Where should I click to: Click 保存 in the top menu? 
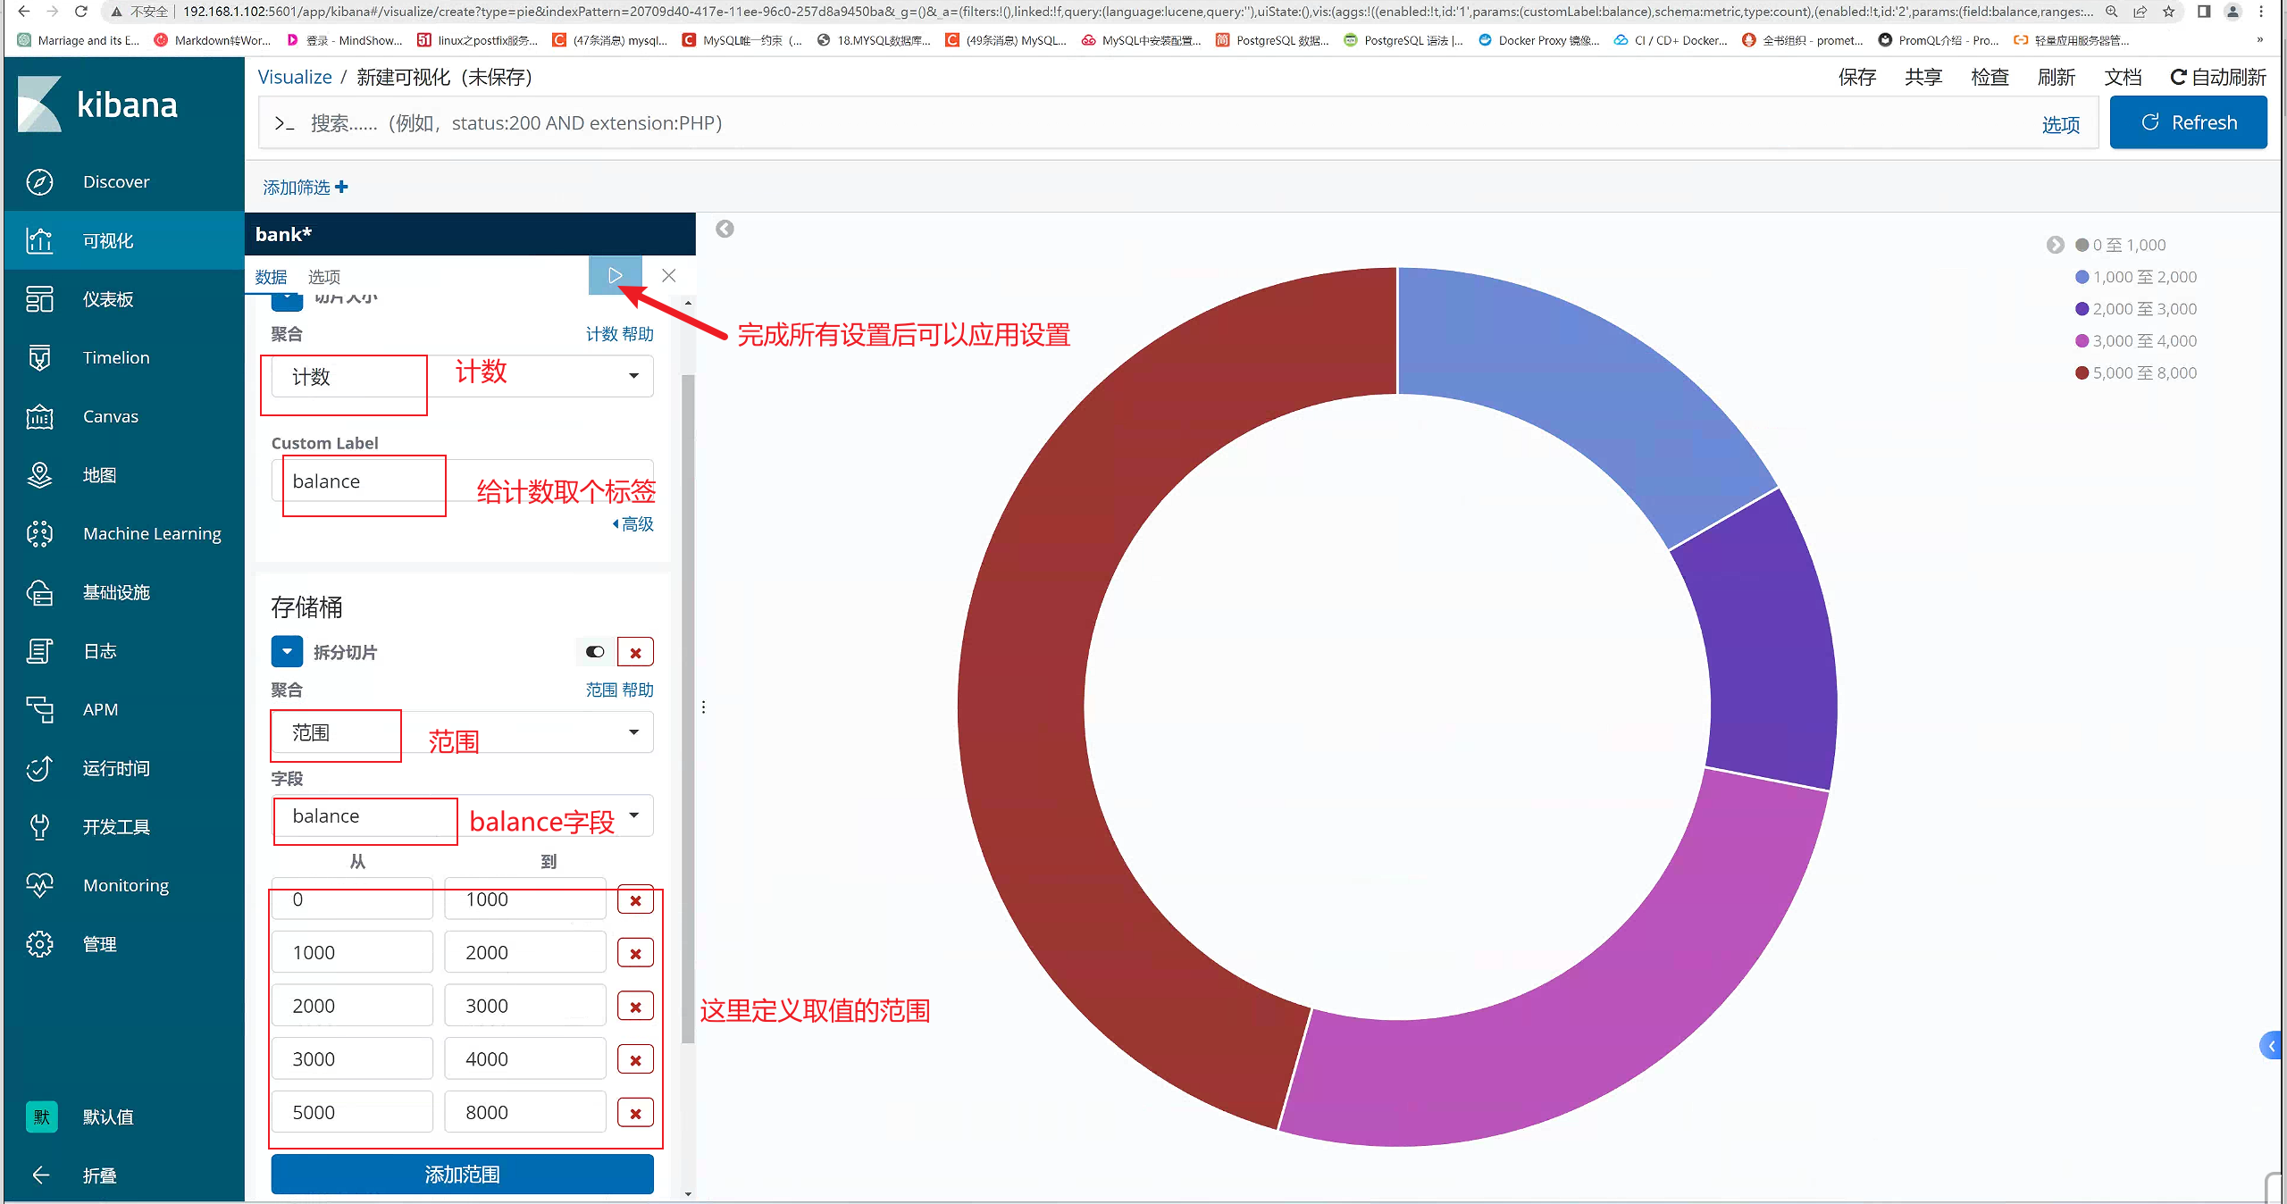click(1856, 78)
